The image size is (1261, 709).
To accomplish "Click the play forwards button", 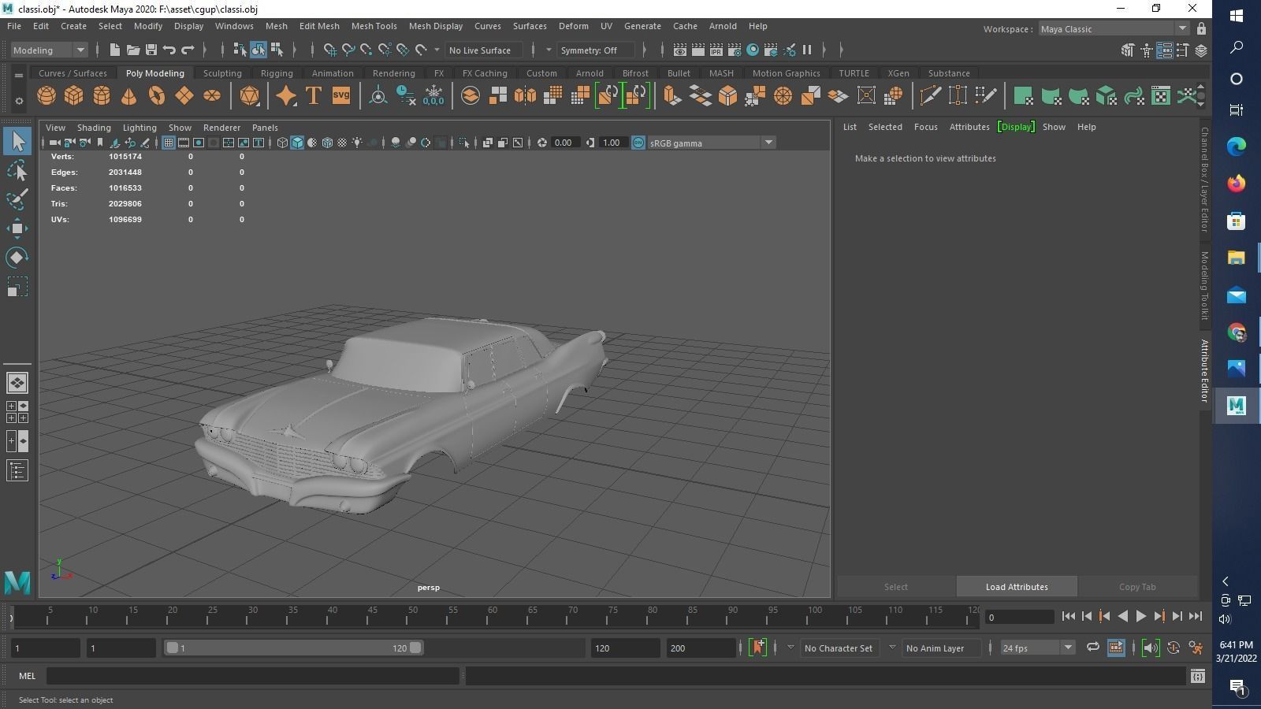I will (1140, 617).
